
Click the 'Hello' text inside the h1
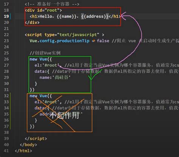click(x=46, y=16)
